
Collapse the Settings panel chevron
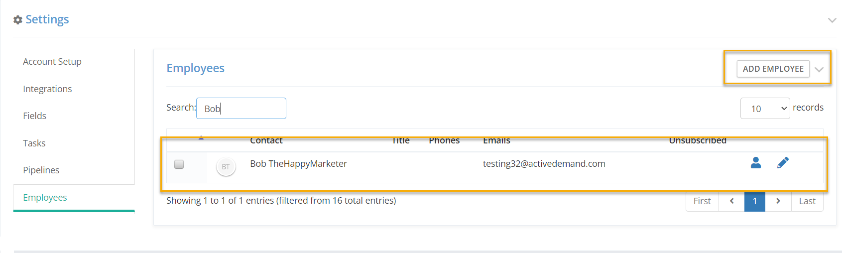pos(832,20)
